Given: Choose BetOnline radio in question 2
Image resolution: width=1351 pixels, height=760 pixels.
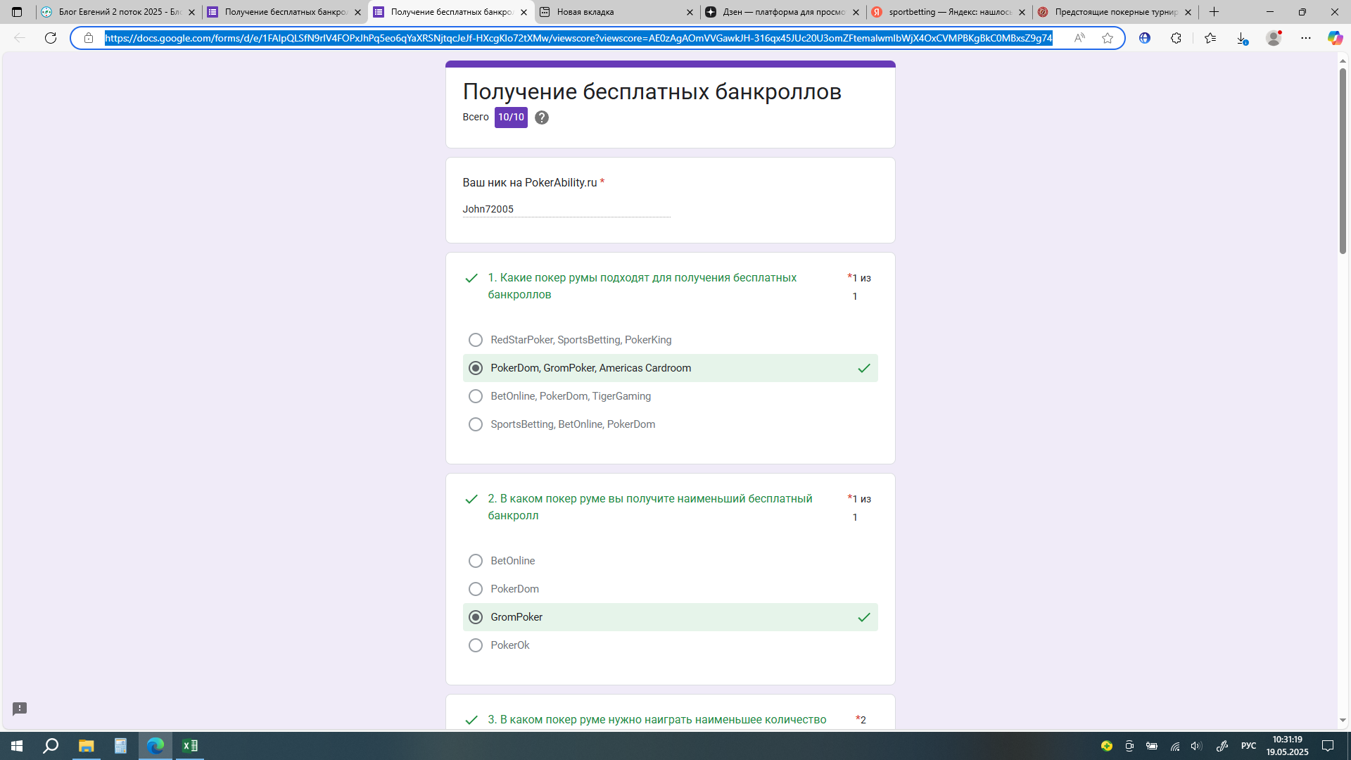Looking at the screenshot, I should point(476,561).
